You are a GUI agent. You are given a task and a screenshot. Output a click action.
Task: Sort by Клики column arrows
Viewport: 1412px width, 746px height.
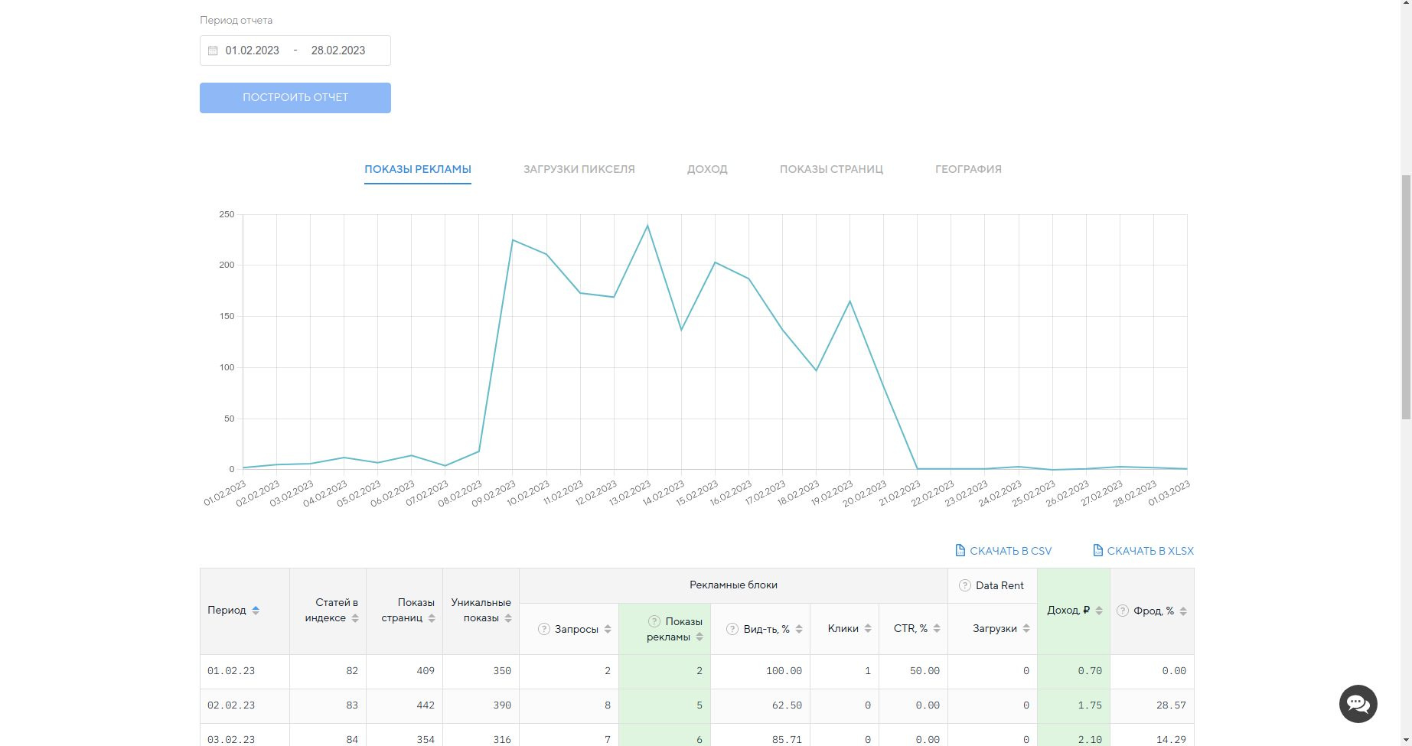(868, 628)
